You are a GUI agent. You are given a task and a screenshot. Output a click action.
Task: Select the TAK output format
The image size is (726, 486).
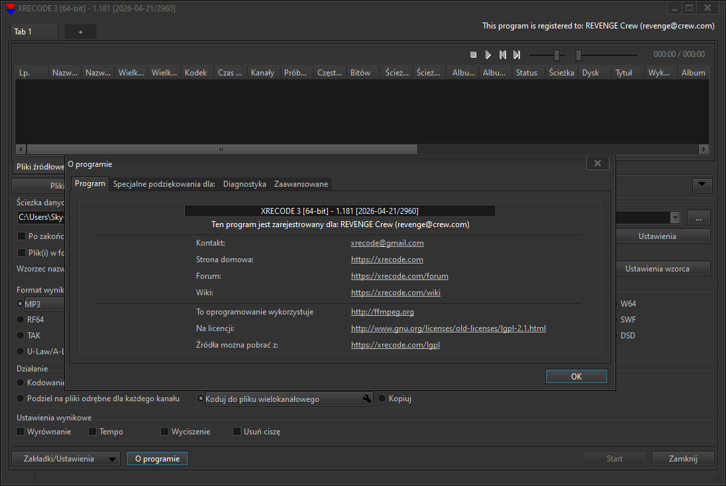coord(20,336)
